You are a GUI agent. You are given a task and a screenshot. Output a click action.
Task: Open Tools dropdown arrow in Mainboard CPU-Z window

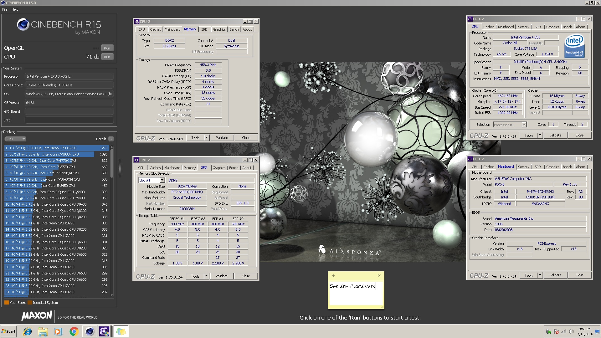(x=540, y=275)
